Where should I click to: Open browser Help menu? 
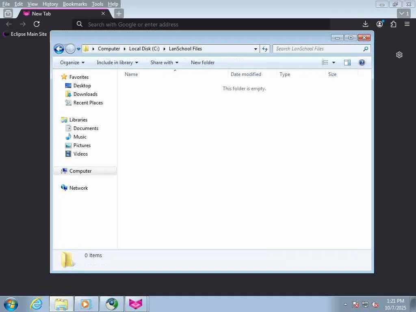coord(113,4)
